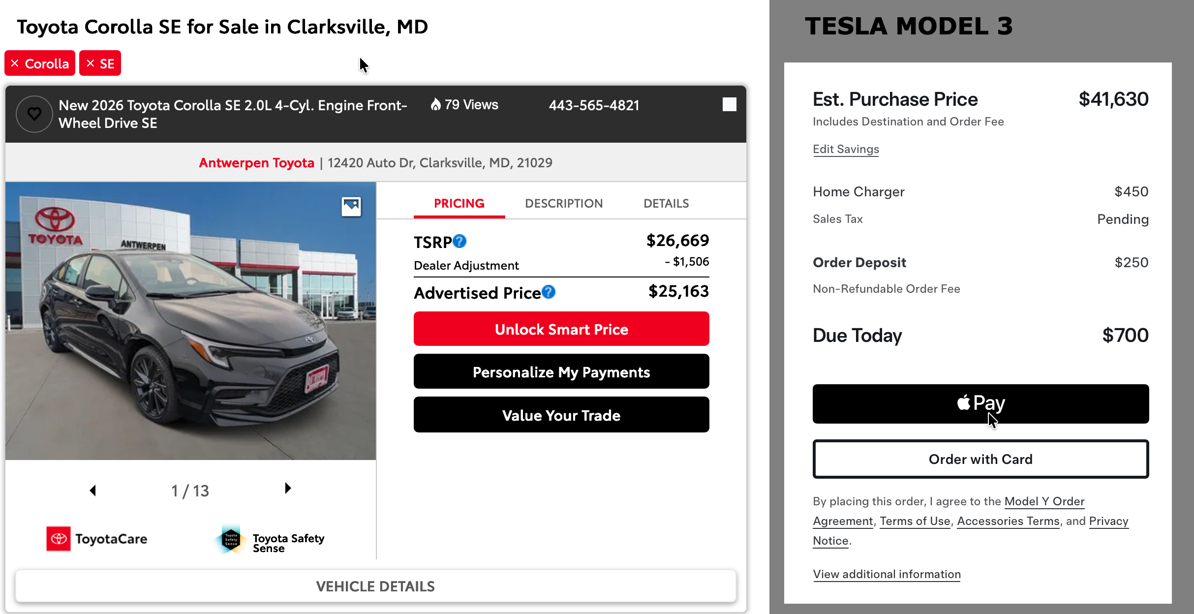
Task: Open the photo gallery icon on image
Action: click(351, 206)
